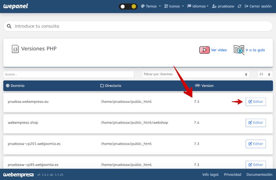Edit PHP version for pruebas.webempresa.eu
The height and width of the screenshot is (180, 276).
pyautogui.click(x=255, y=102)
